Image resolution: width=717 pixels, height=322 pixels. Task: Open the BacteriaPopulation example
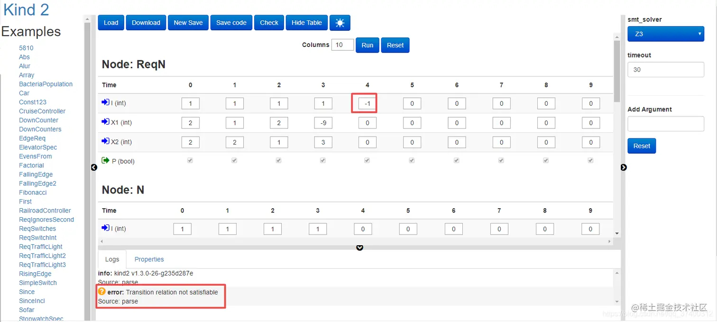point(46,84)
